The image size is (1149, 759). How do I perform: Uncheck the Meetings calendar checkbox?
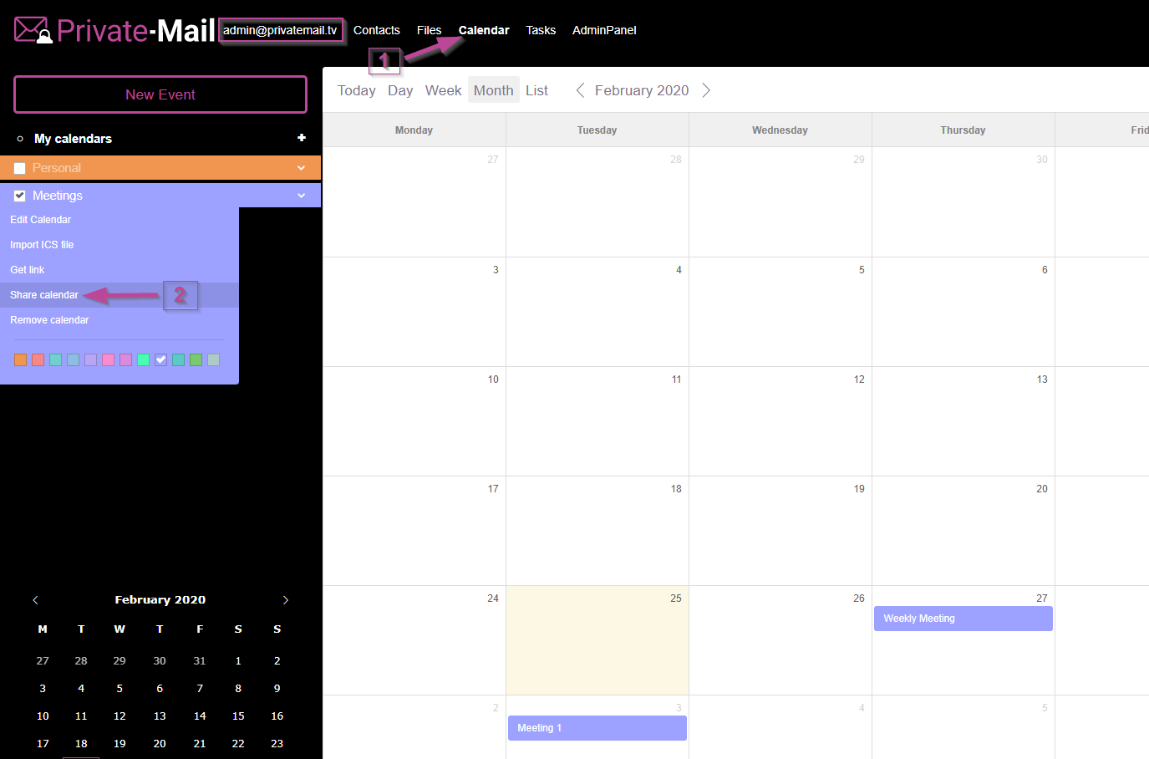click(x=20, y=196)
